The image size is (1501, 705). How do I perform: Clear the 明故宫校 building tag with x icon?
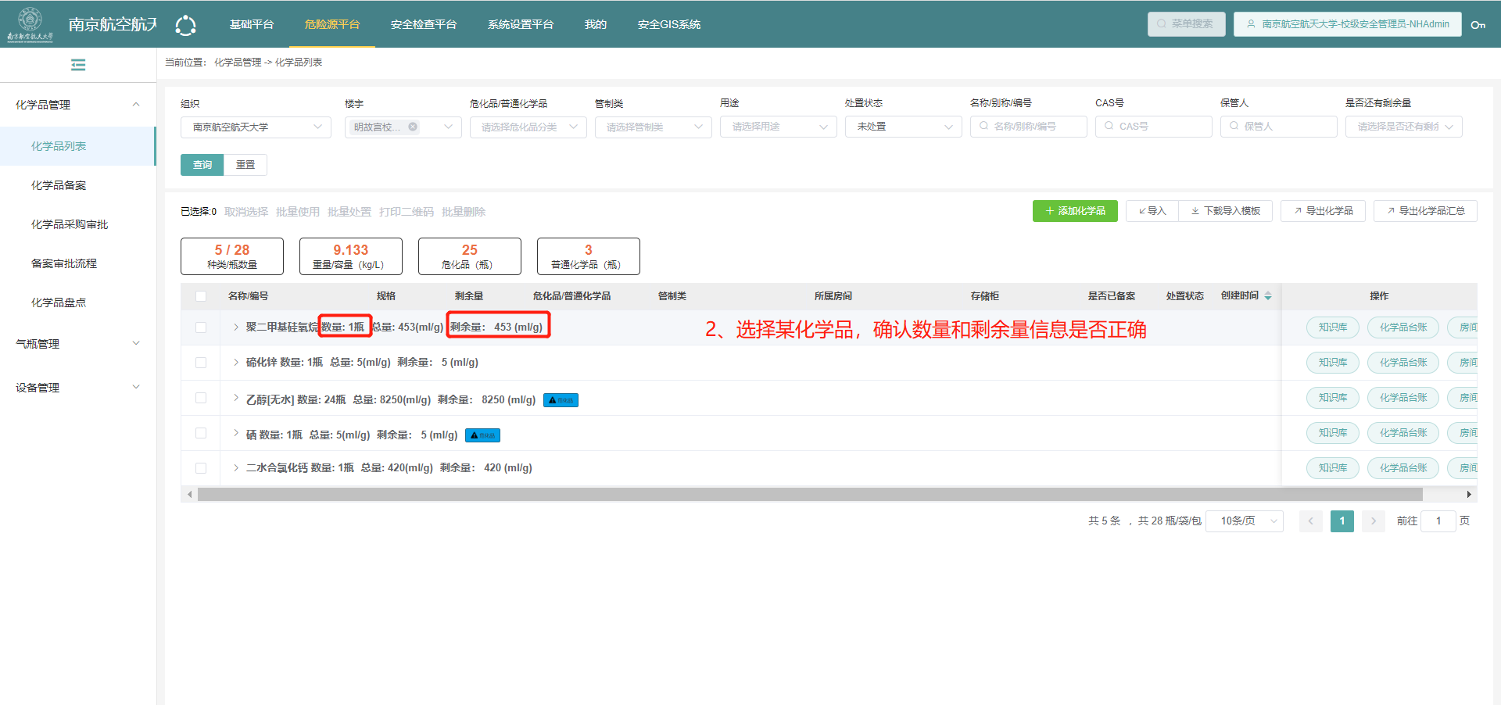[x=413, y=127]
